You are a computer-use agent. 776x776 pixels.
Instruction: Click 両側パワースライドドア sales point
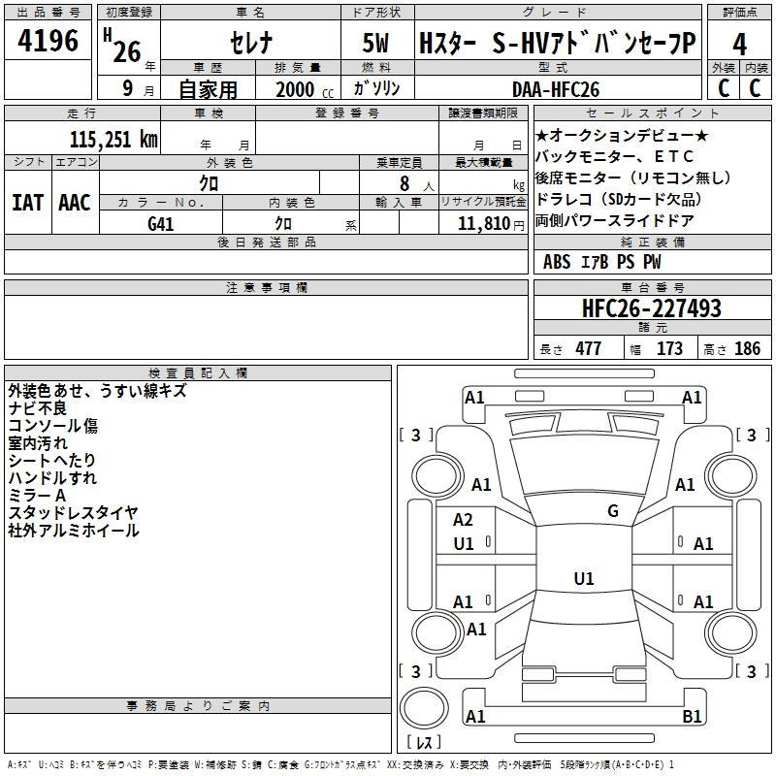click(x=615, y=220)
